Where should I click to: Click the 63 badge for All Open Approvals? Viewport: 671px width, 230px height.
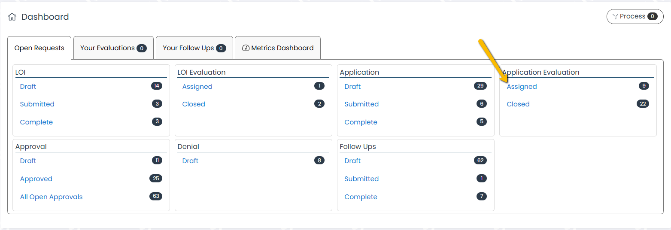pyautogui.click(x=156, y=196)
